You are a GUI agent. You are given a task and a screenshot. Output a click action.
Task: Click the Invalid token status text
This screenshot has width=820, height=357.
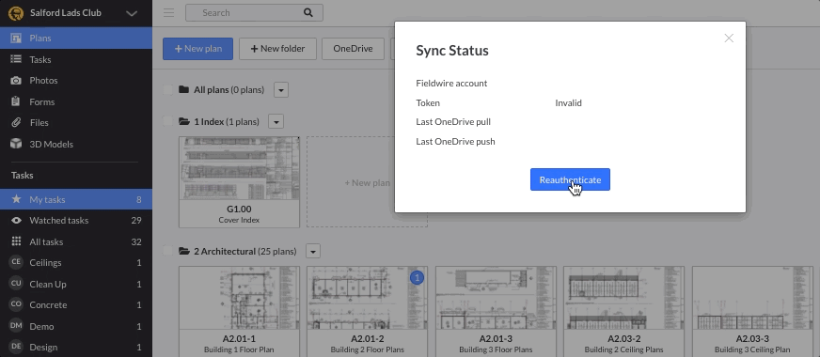tap(569, 103)
